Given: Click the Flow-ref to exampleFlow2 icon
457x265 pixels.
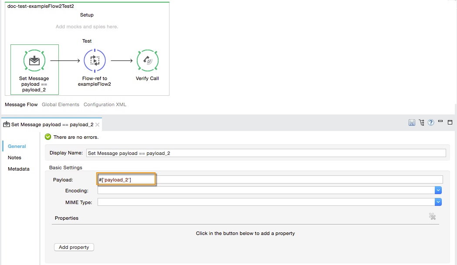Looking at the screenshot, I should coord(95,61).
